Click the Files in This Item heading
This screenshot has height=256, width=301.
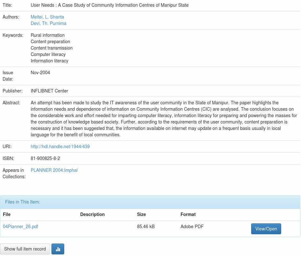coord(23,202)
